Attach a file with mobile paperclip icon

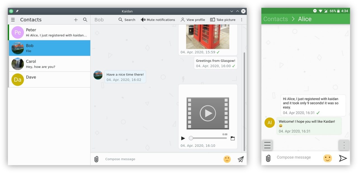[268, 158]
